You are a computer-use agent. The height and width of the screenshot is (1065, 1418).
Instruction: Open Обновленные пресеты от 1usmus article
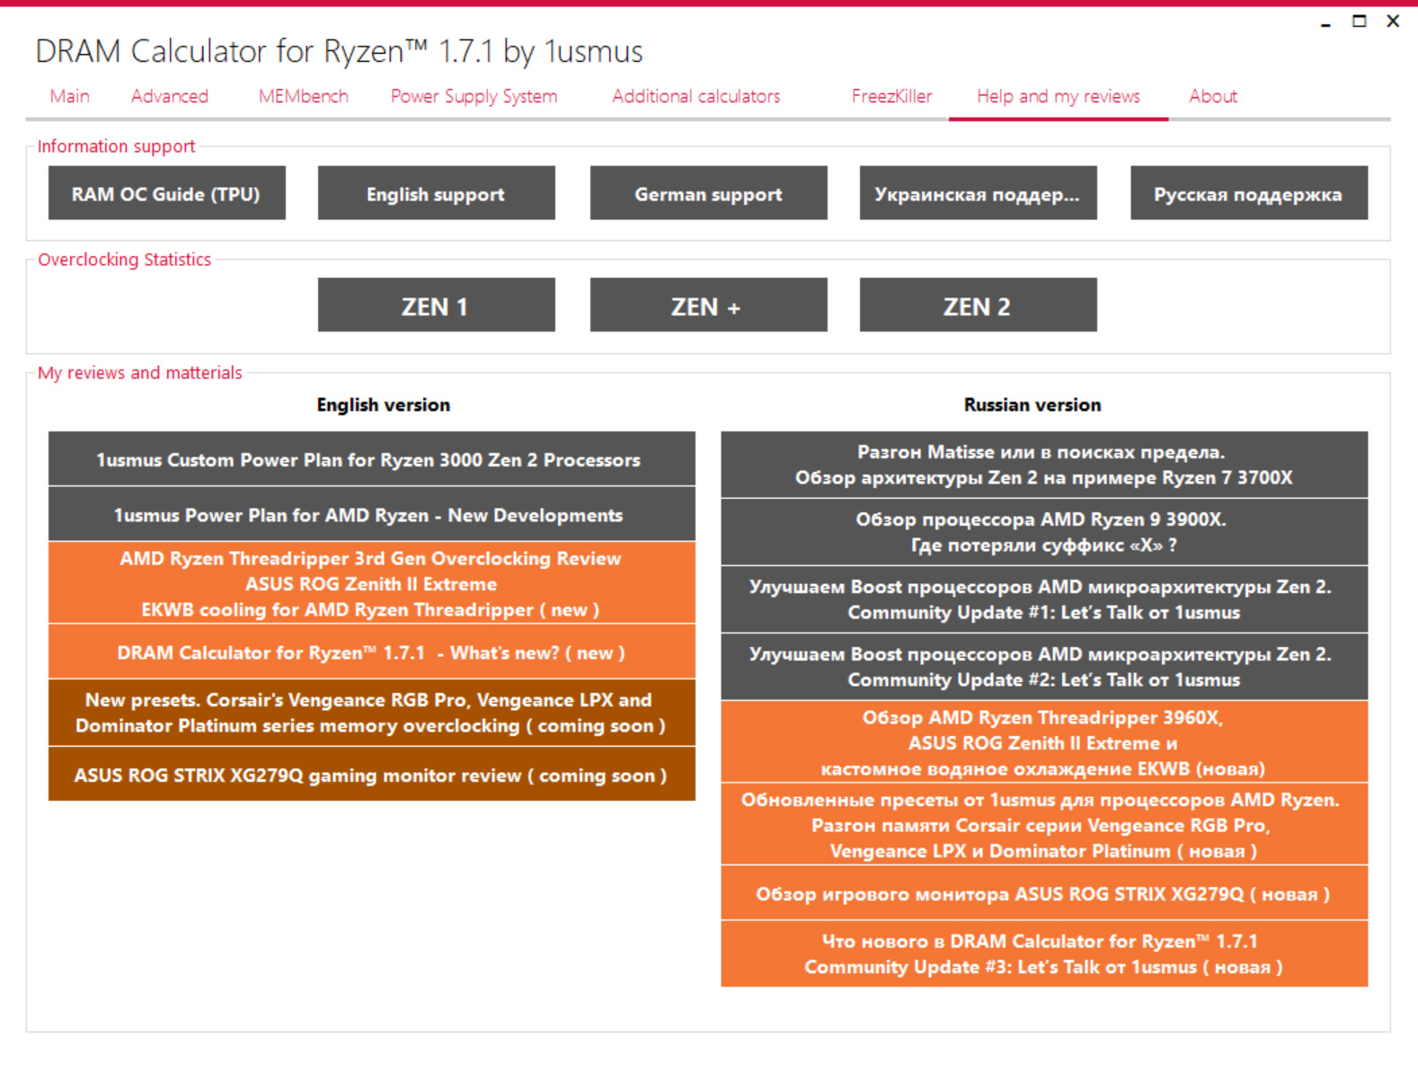pos(1044,824)
